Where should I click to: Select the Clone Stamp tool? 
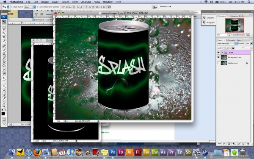(4, 54)
